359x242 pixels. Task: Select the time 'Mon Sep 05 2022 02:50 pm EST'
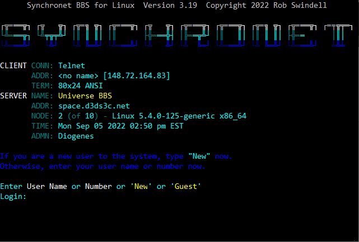(120, 126)
